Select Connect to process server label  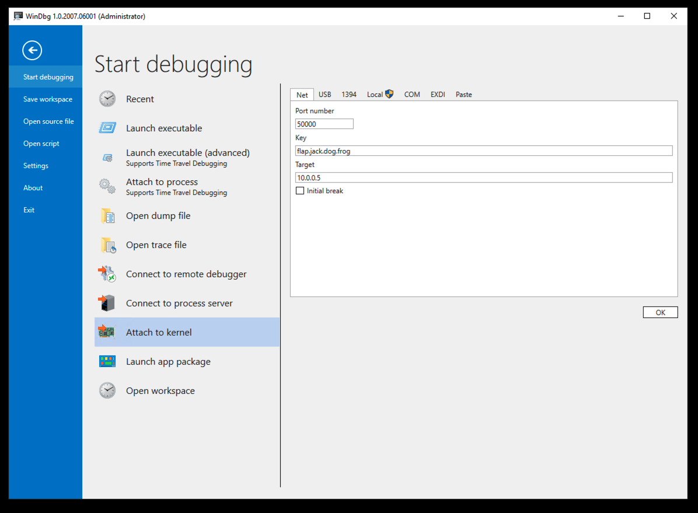179,303
